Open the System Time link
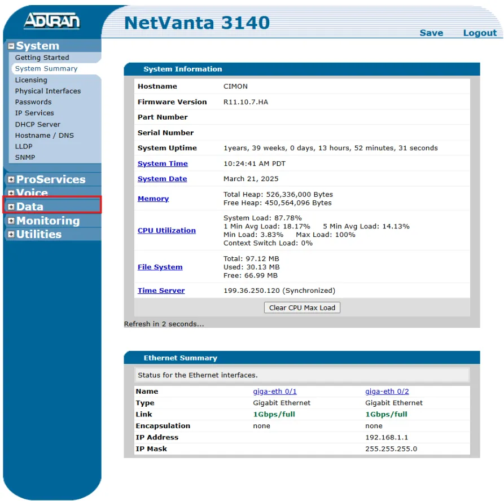The height and width of the screenshot is (501, 504). (x=163, y=164)
